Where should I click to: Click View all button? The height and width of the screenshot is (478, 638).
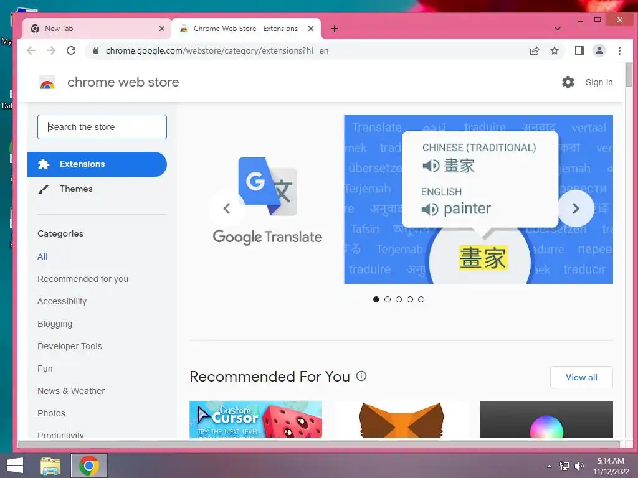pos(581,377)
